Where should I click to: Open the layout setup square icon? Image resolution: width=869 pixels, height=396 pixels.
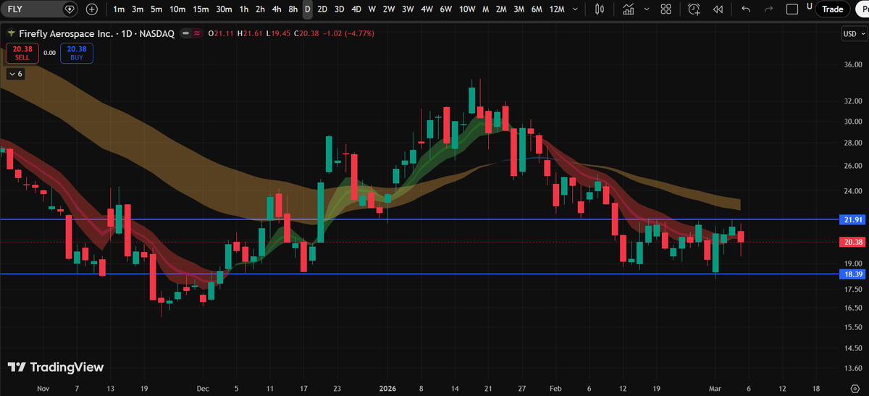[x=792, y=9]
